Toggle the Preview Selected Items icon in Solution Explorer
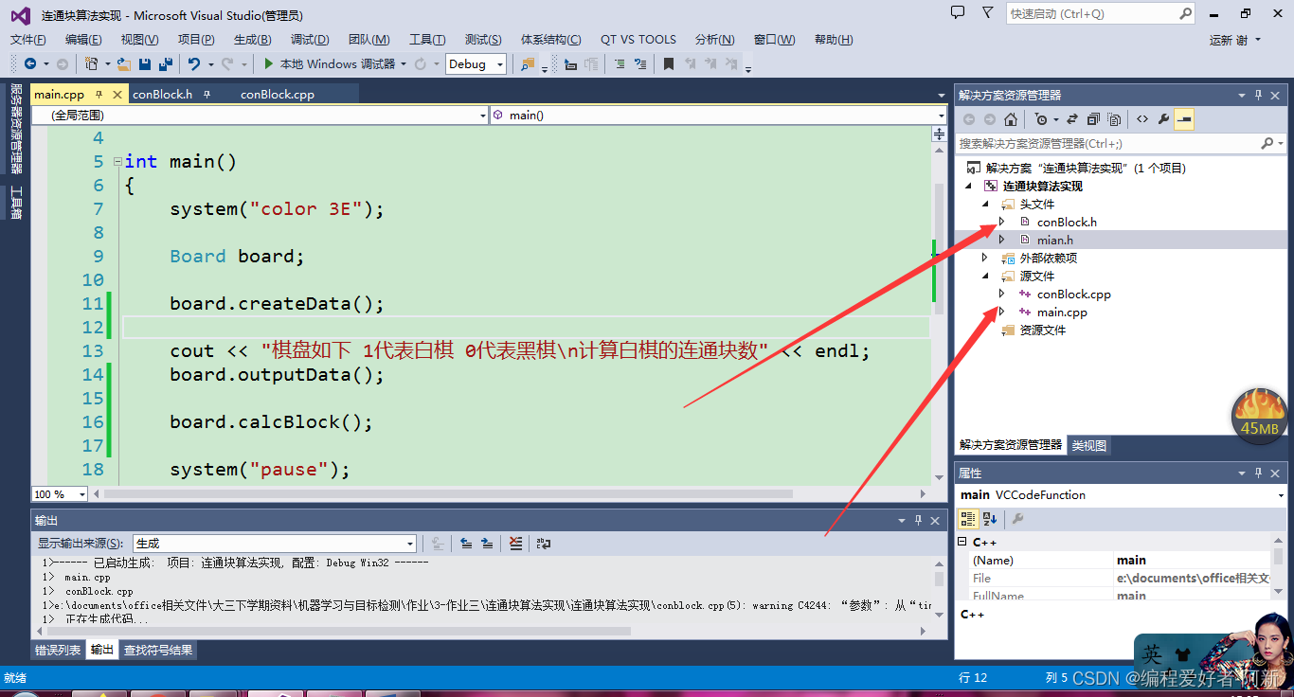Screen dimensions: 1294x697 click(1184, 119)
